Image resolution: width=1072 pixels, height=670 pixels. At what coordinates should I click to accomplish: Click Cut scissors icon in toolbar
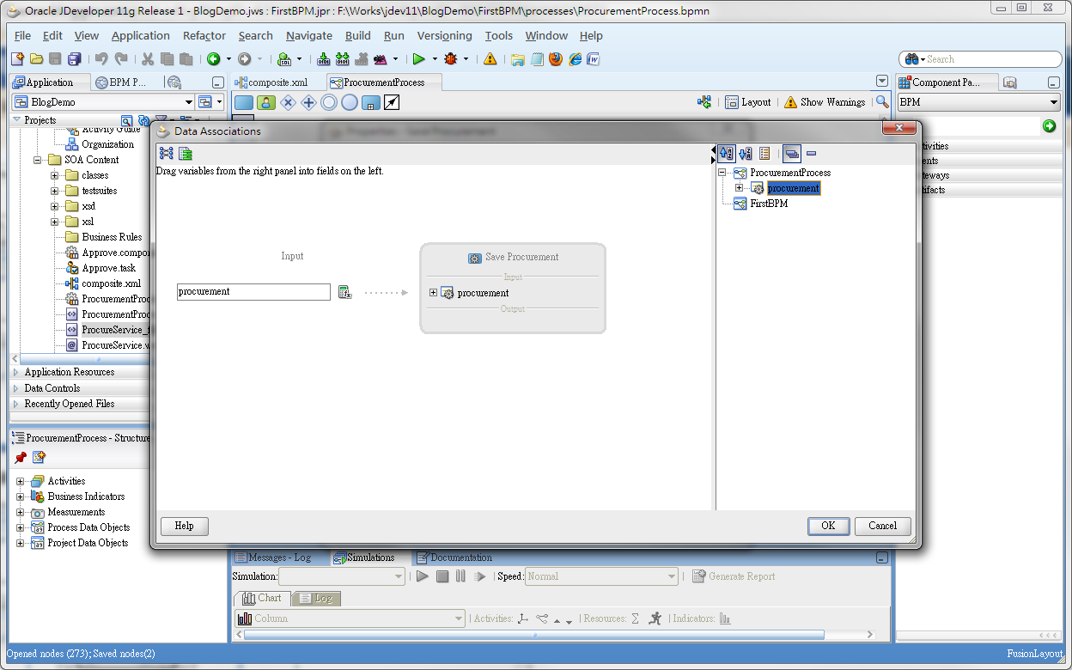pos(147,59)
